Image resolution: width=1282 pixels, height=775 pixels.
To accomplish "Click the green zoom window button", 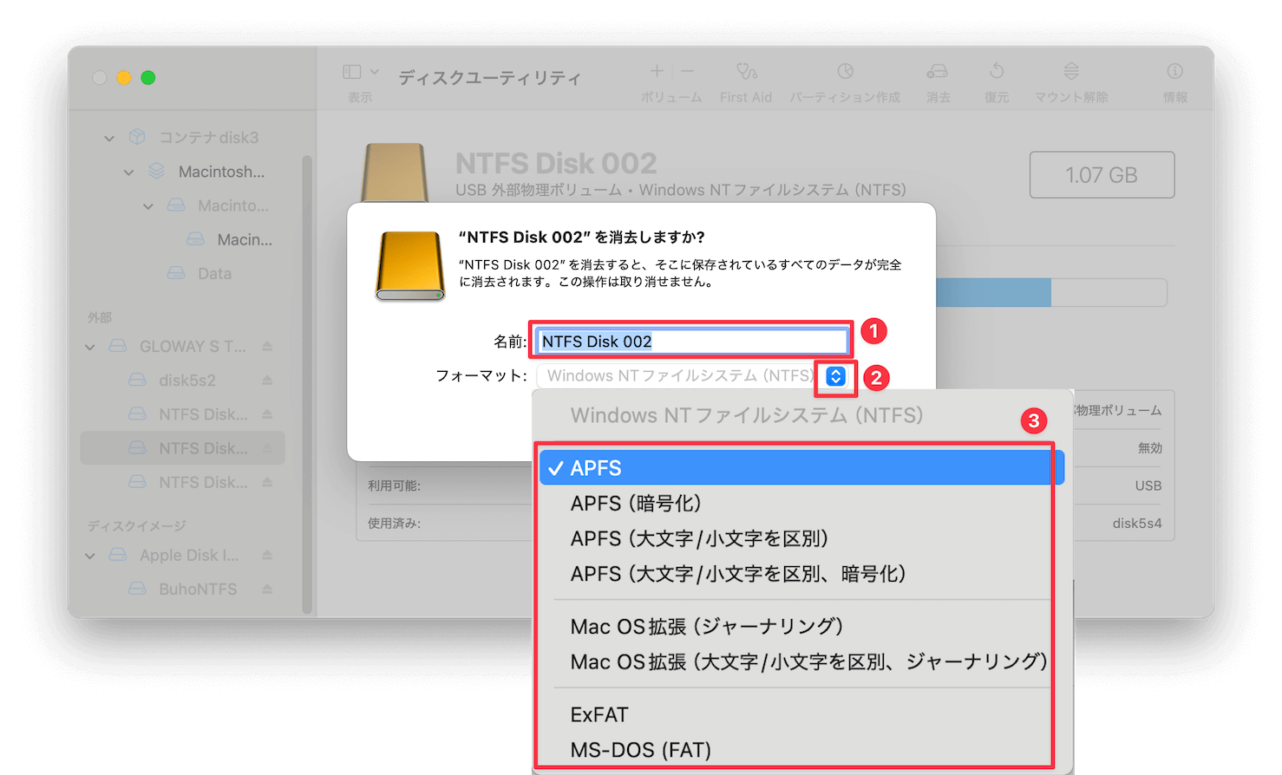I will (148, 78).
